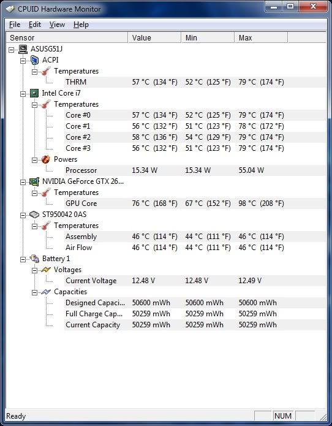This screenshot has height=426, width=332.
Task: Collapse Temperatures under NVIDIA GeForce
Action: (x=34, y=194)
